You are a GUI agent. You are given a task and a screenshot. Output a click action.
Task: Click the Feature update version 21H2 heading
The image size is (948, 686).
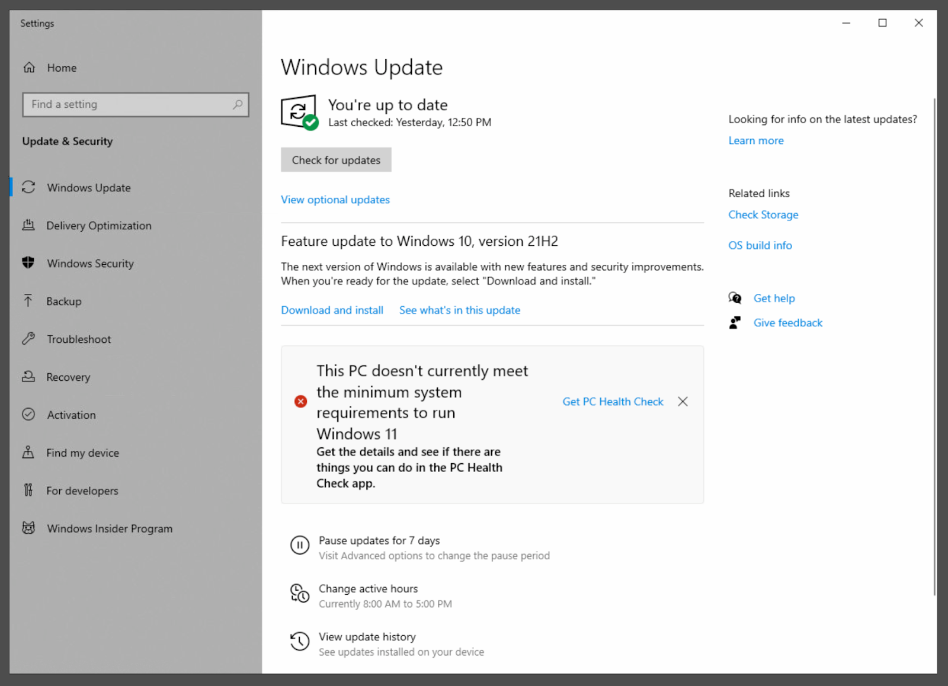[419, 241]
